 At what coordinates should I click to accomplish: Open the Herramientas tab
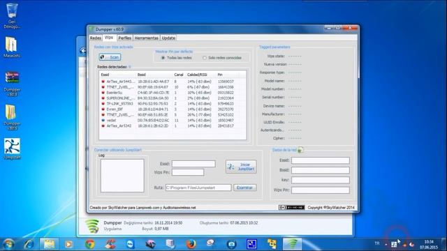[x=146, y=38]
